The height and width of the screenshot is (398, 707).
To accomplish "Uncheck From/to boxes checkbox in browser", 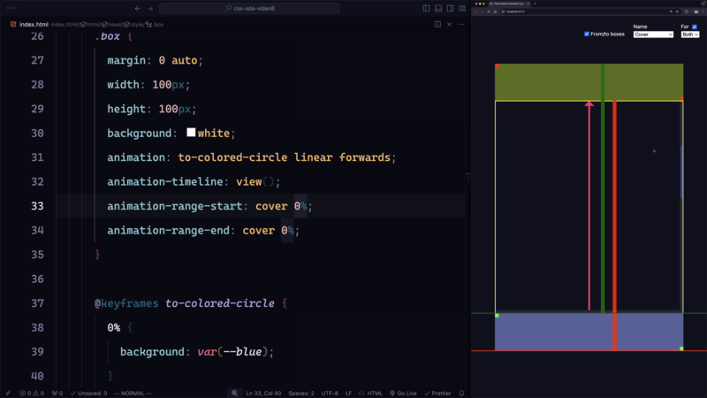I will (x=587, y=34).
